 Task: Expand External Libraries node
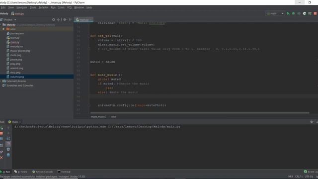click(14, 81)
